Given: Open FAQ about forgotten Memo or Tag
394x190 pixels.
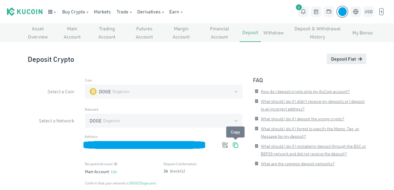Looking at the screenshot, I should pyautogui.click(x=310, y=133).
